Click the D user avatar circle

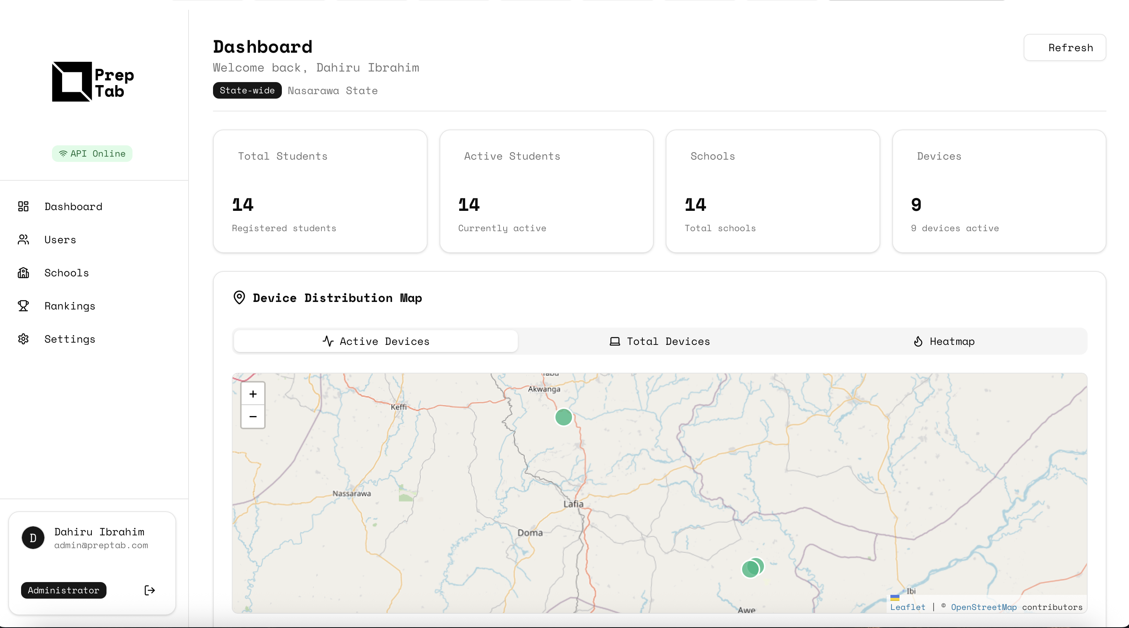pos(33,538)
